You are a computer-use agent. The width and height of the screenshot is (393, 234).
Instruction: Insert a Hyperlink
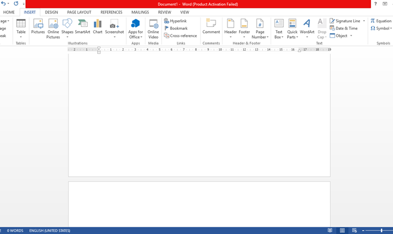click(x=175, y=21)
